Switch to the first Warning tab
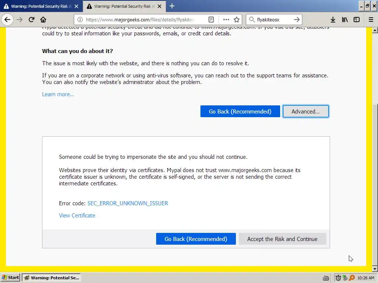The image size is (378, 283). click(x=41, y=6)
